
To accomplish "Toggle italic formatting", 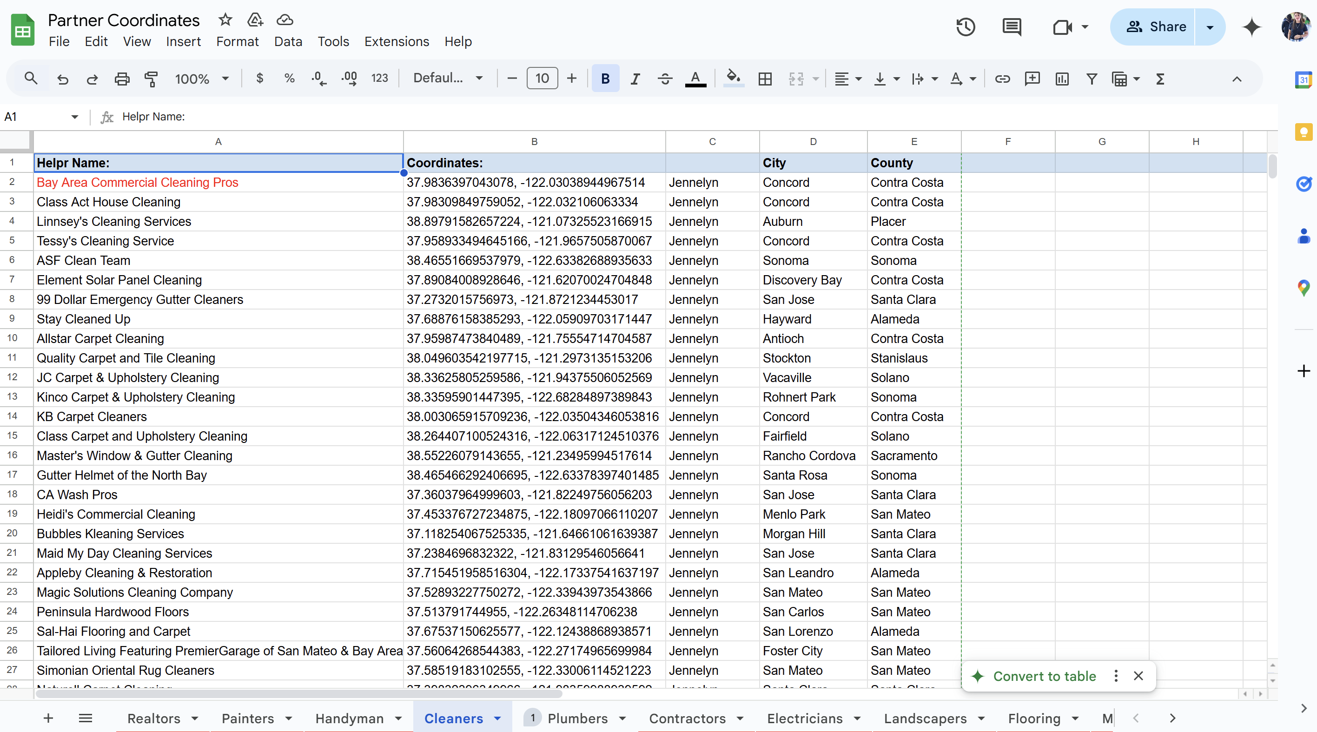I will (x=635, y=79).
